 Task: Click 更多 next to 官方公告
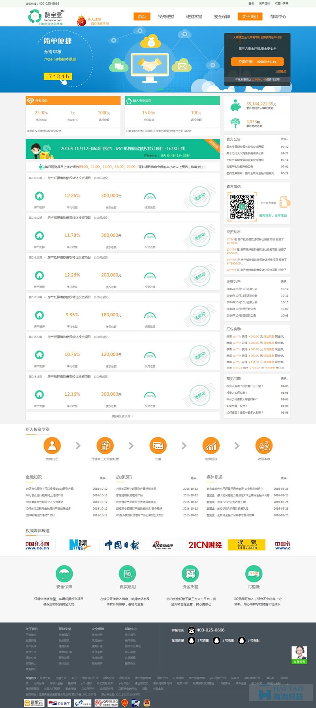[284, 139]
